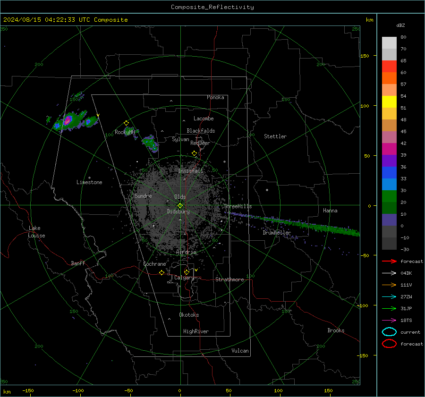This screenshot has width=425, height=397.
Task: Click the magenta 18TS arrow icon
Action: pos(389,321)
